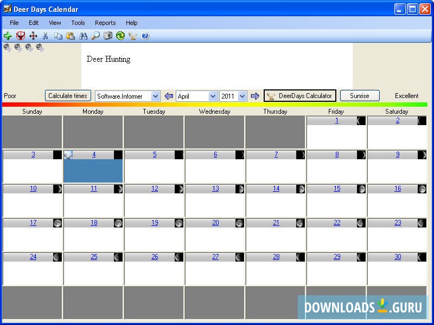The height and width of the screenshot is (325, 434).
Task: Click the clipboard paste icon
Action: click(71, 36)
